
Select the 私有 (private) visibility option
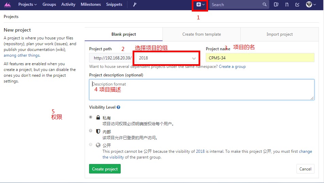click(x=90, y=117)
